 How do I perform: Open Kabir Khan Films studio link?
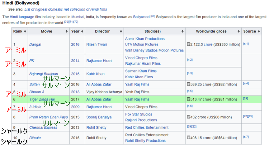coord(139,77)
